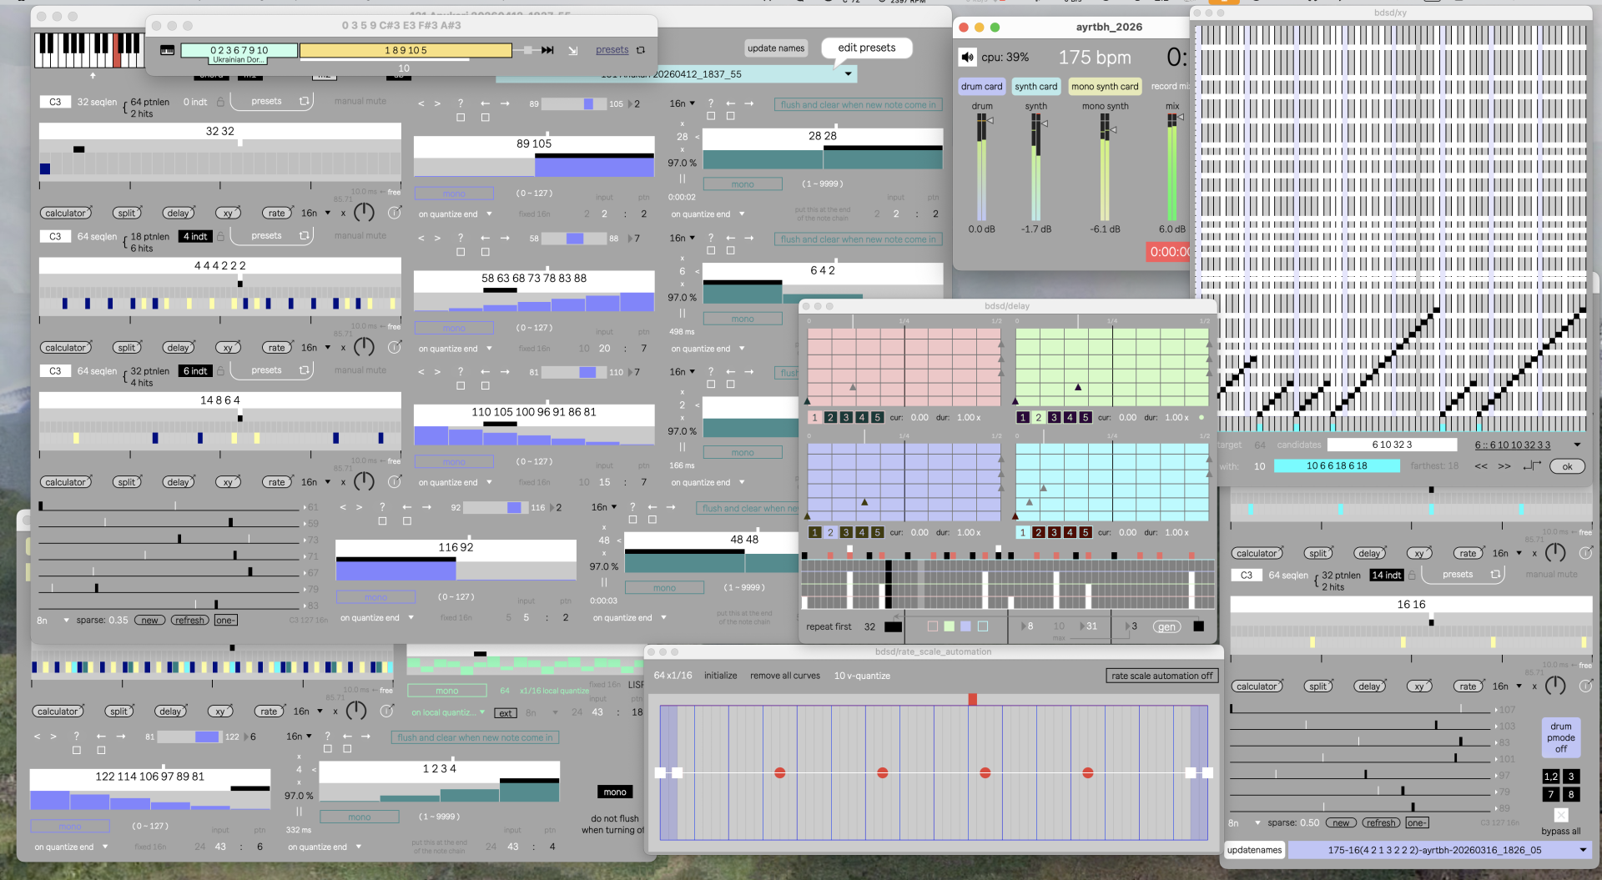Click the pause icon below 97.0 % near 28 28

682,179
